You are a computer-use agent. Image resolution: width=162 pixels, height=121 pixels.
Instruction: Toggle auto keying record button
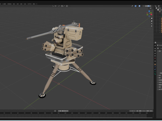(55, 111)
